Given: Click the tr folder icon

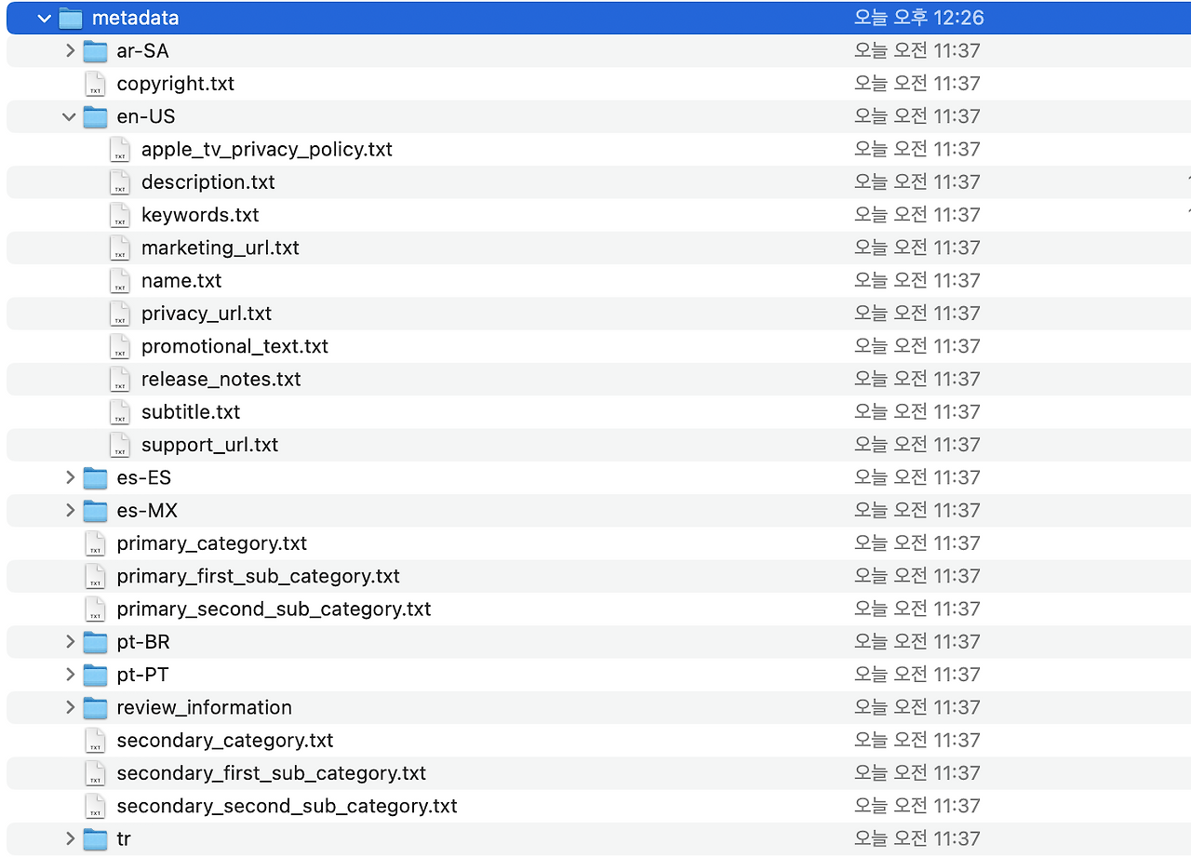Looking at the screenshot, I should click(95, 838).
